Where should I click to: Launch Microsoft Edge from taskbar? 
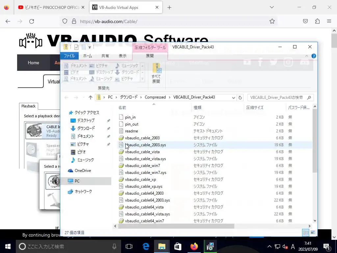click(x=146, y=246)
